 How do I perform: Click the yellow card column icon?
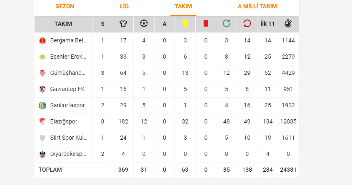(185, 23)
